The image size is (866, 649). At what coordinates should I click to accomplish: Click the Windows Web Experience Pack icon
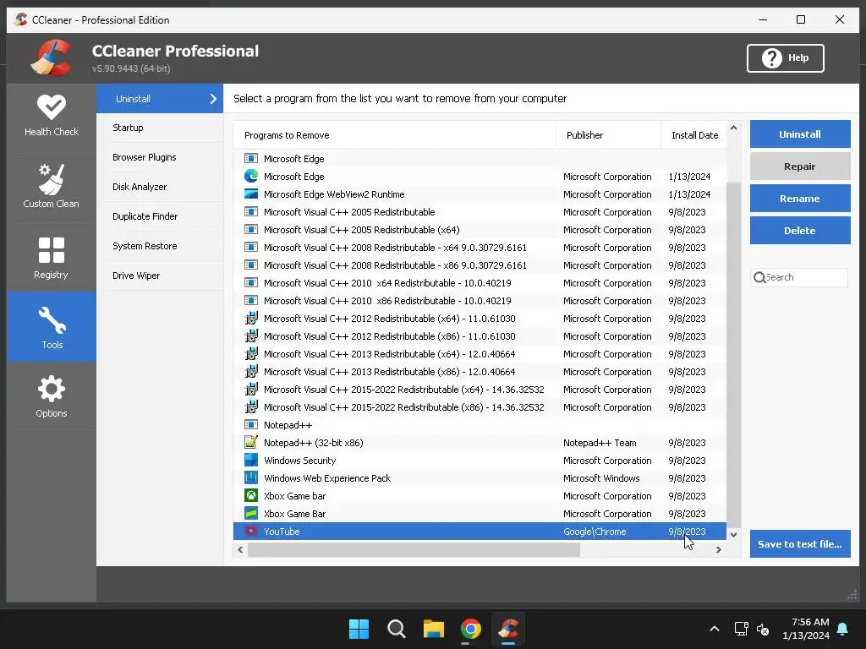pyautogui.click(x=251, y=478)
